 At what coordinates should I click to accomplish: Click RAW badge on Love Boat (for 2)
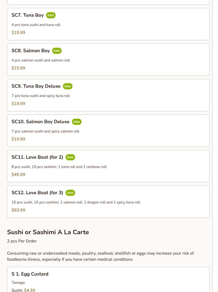70,157
